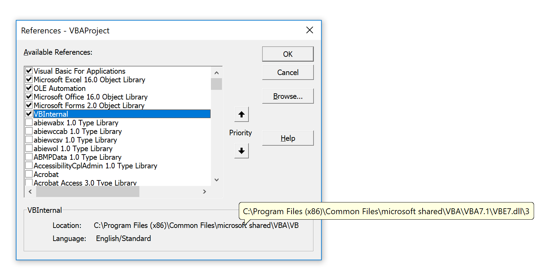Uncheck Microsoft Office 16.0 Object Library
Screen dimensions: 543x272
[29, 96]
